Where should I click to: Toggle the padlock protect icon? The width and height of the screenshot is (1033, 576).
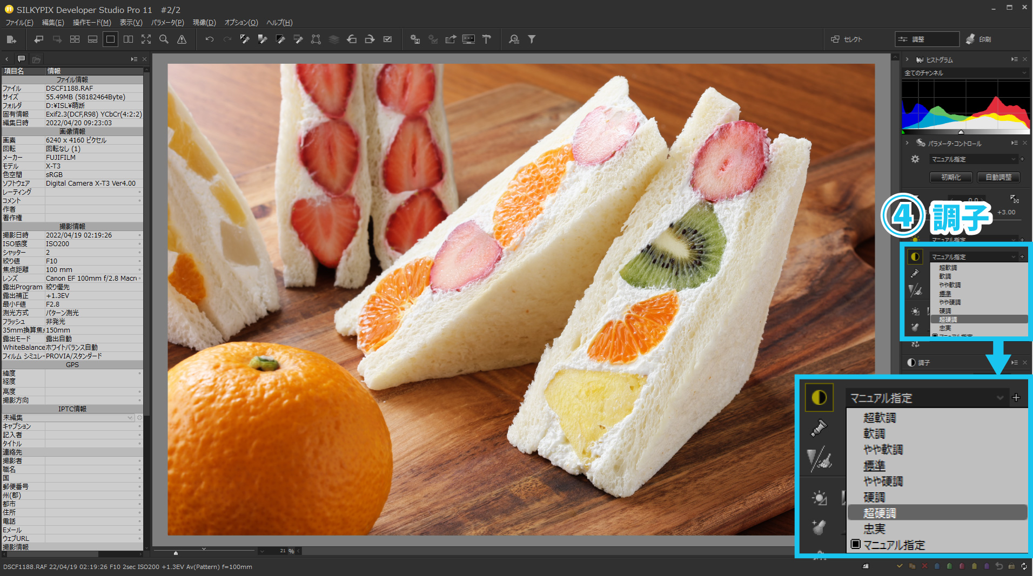coord(1011,566)
